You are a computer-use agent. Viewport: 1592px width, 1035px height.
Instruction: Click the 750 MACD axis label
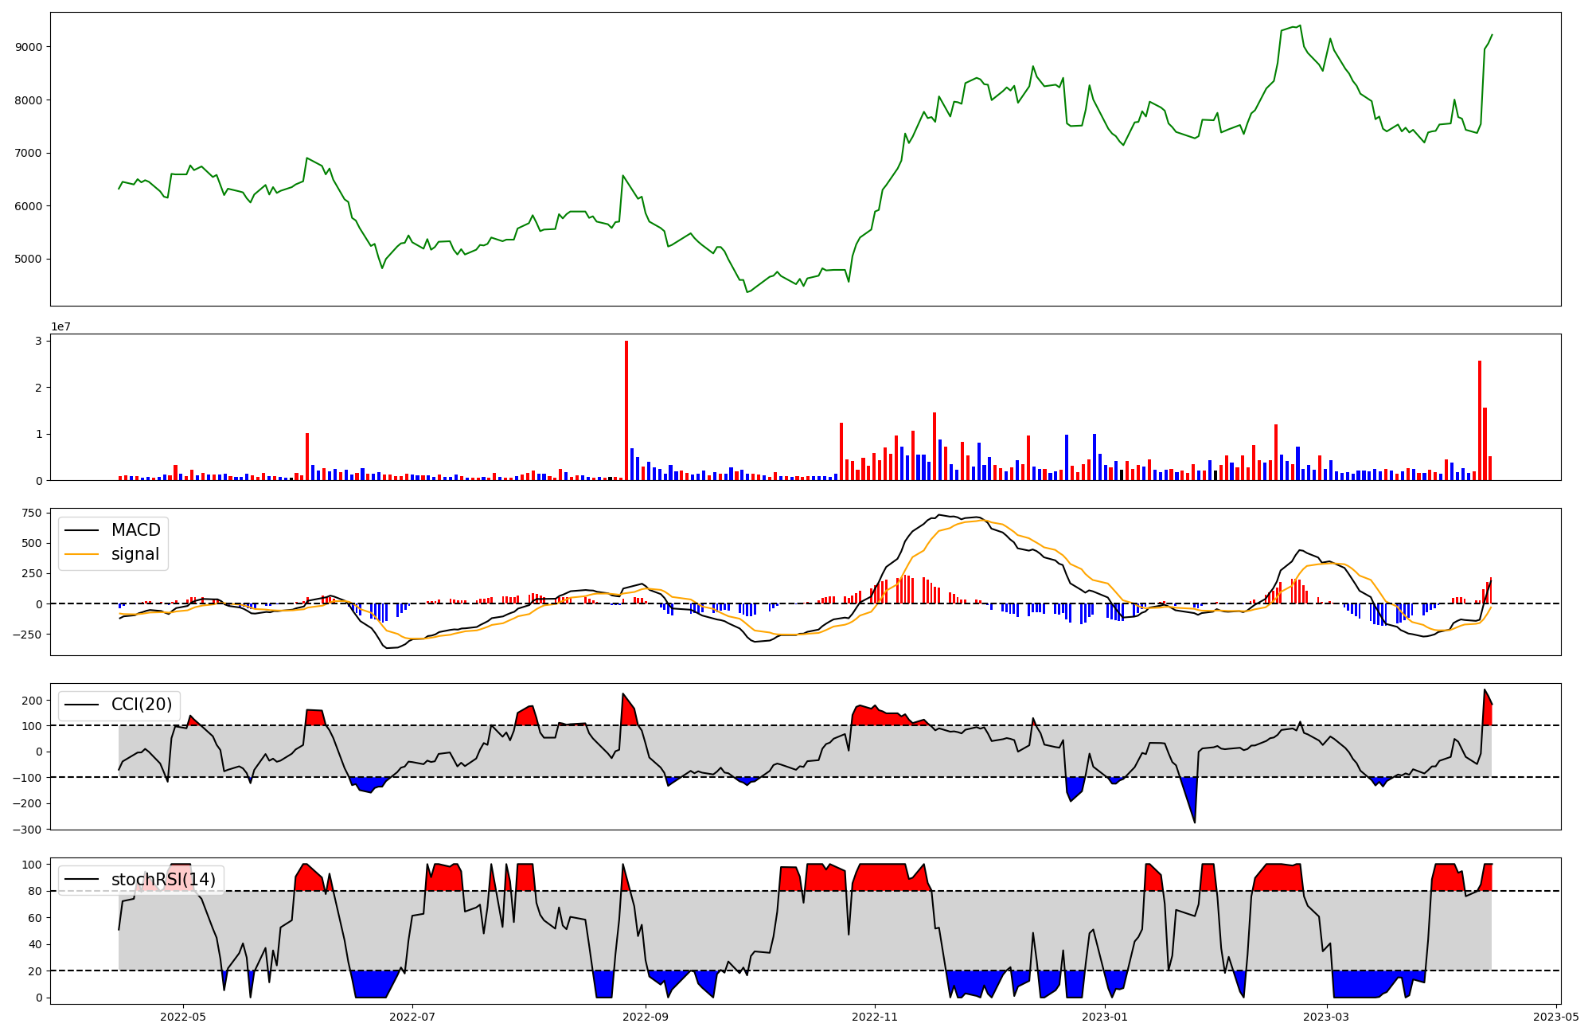pyautogui.click(x=32, y=513)
